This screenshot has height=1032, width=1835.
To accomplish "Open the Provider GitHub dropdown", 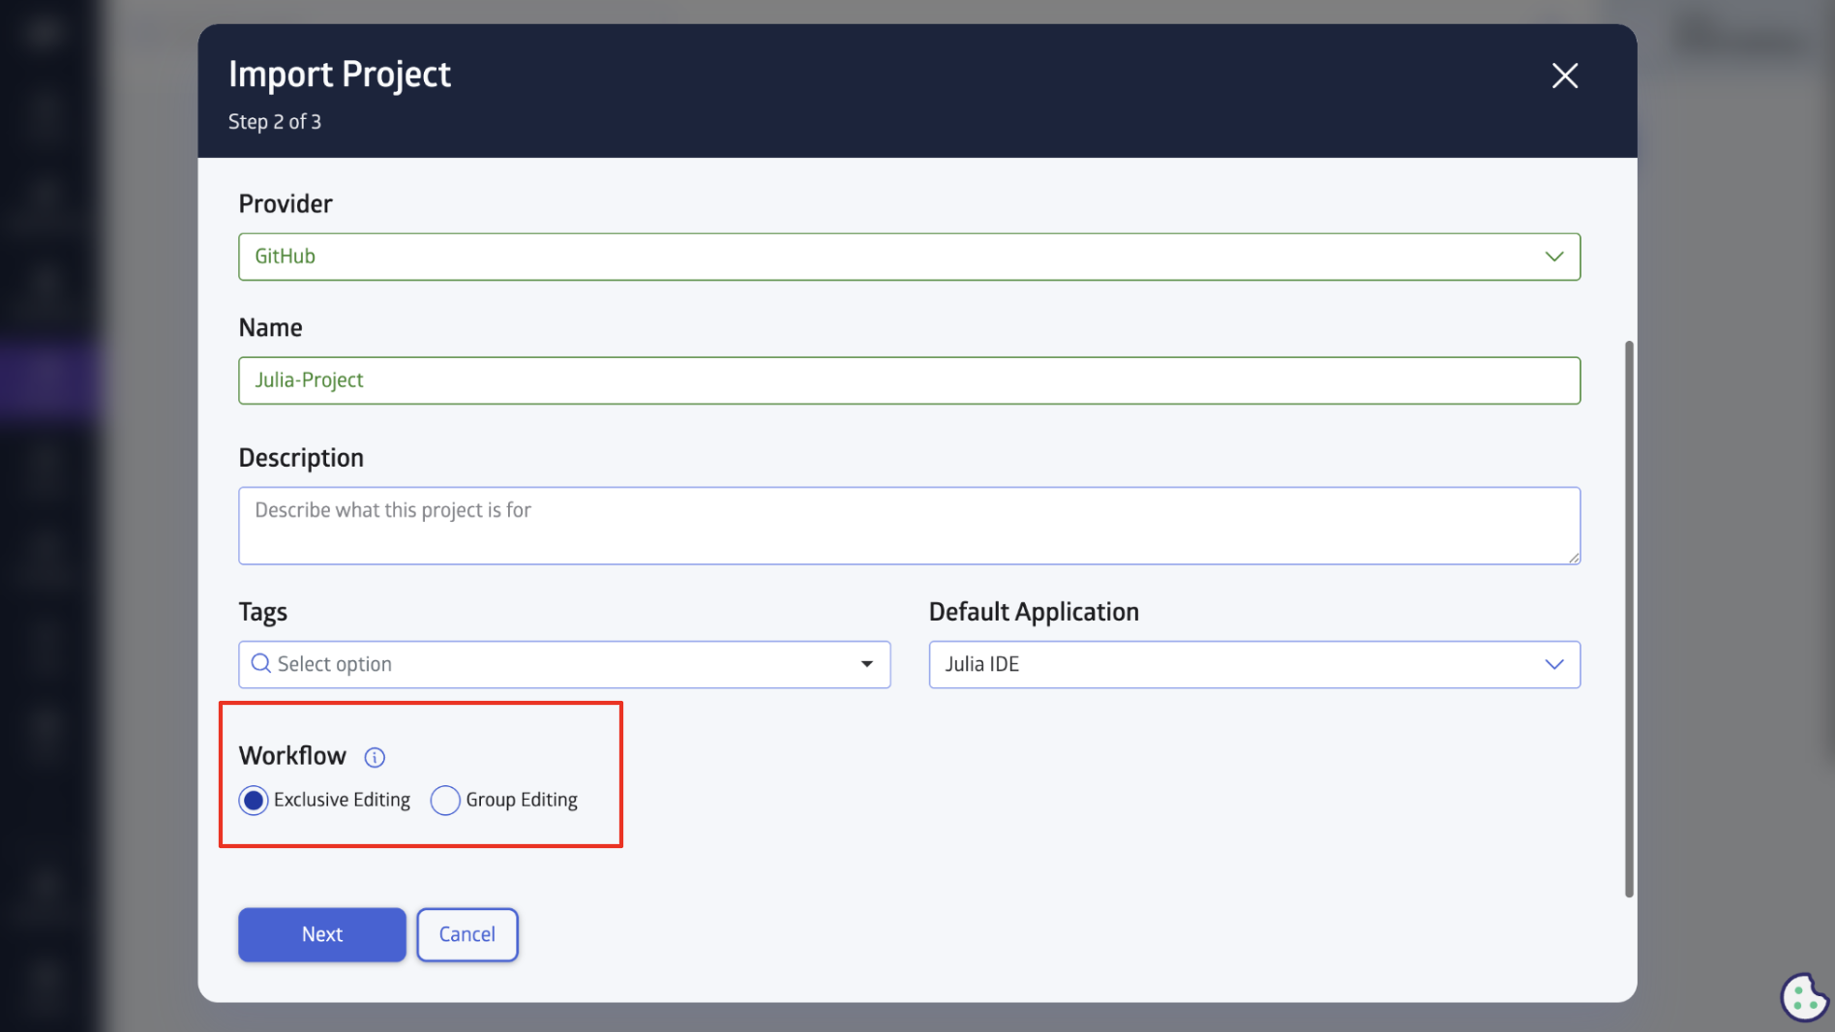I will (x=909, y=257).
